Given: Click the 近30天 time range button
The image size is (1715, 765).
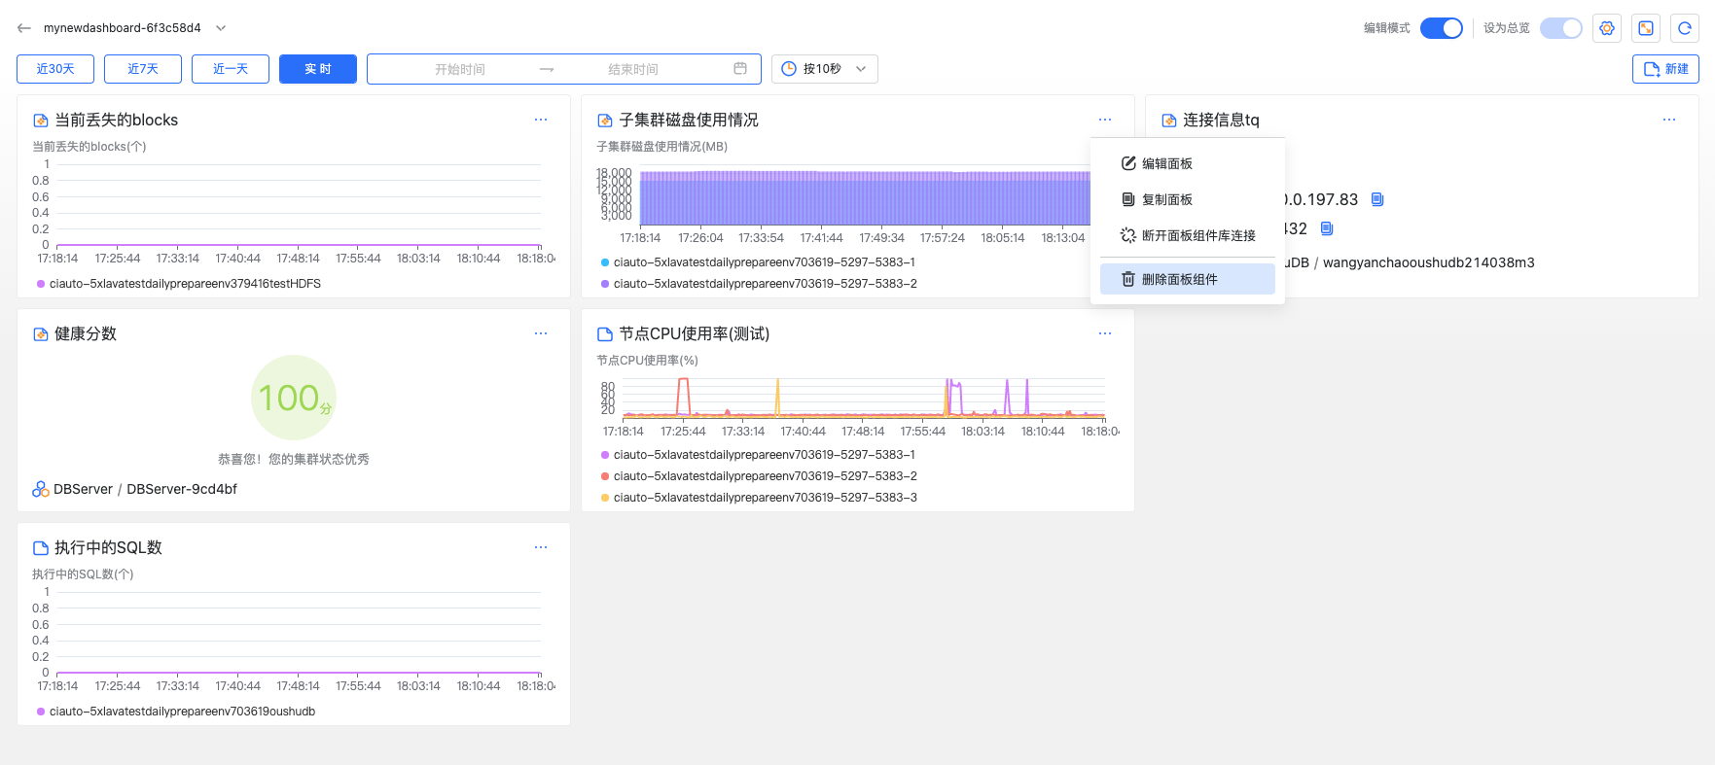Looking at the screenshot, I should (55, 69).
